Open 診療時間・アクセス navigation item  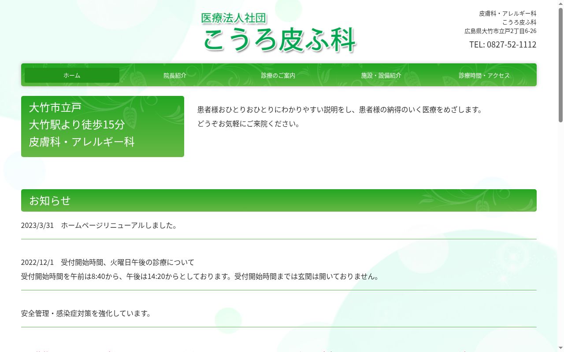(484, 75)
